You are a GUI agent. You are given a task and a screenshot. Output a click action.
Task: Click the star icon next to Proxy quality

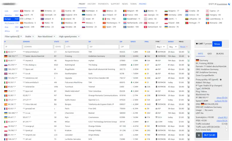221,80
